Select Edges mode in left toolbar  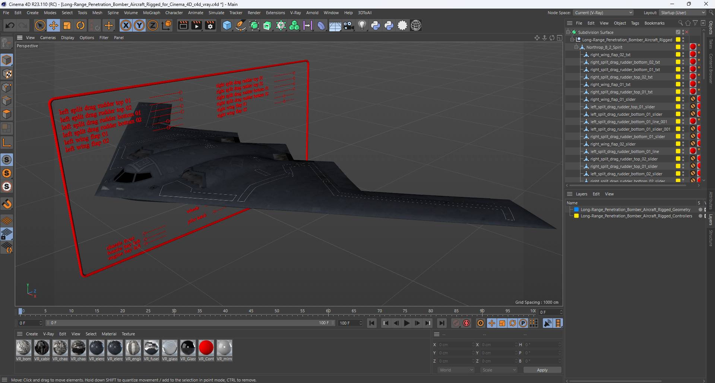coord(7,101)
